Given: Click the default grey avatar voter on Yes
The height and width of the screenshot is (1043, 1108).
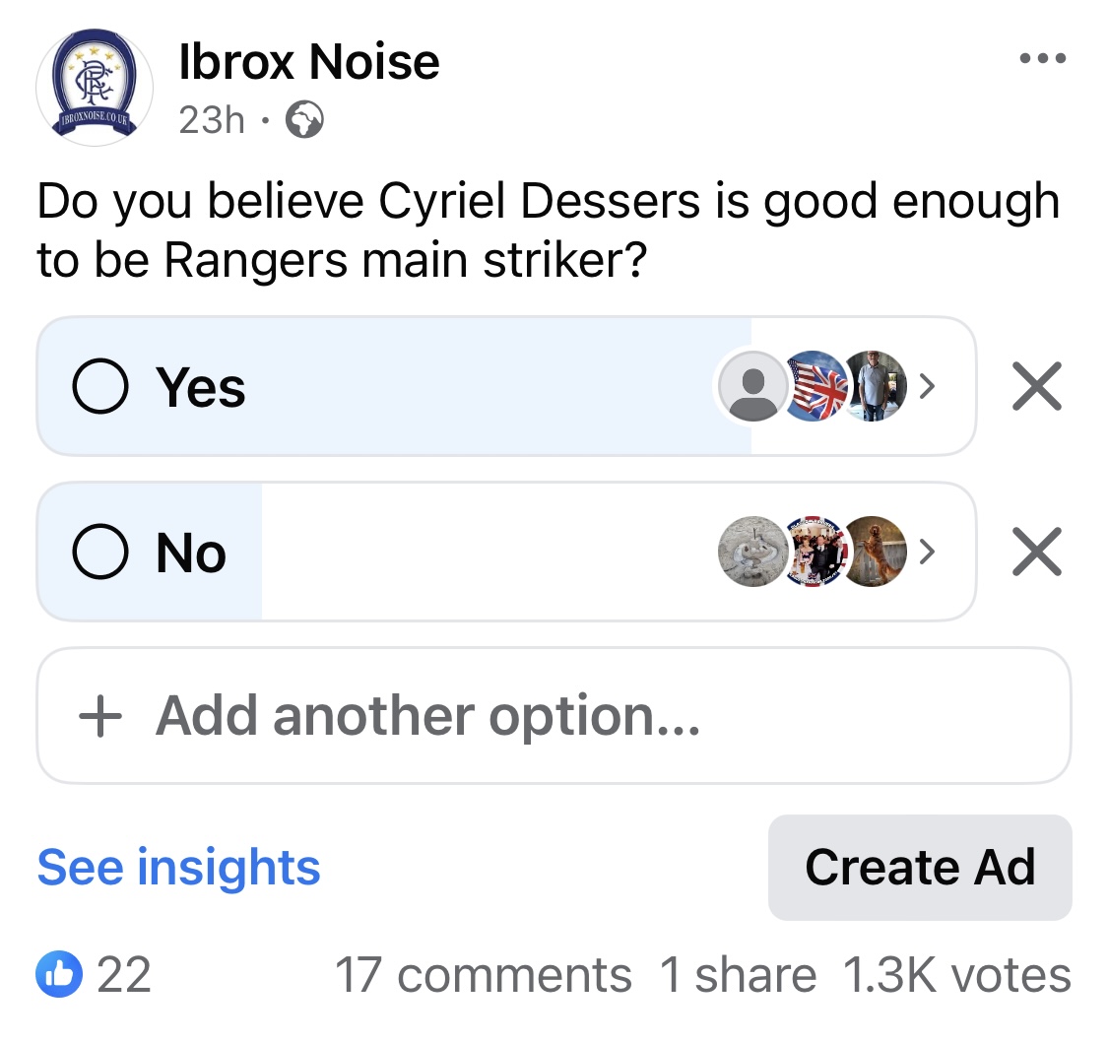Looking at the screenshot, I should (753, 386).
